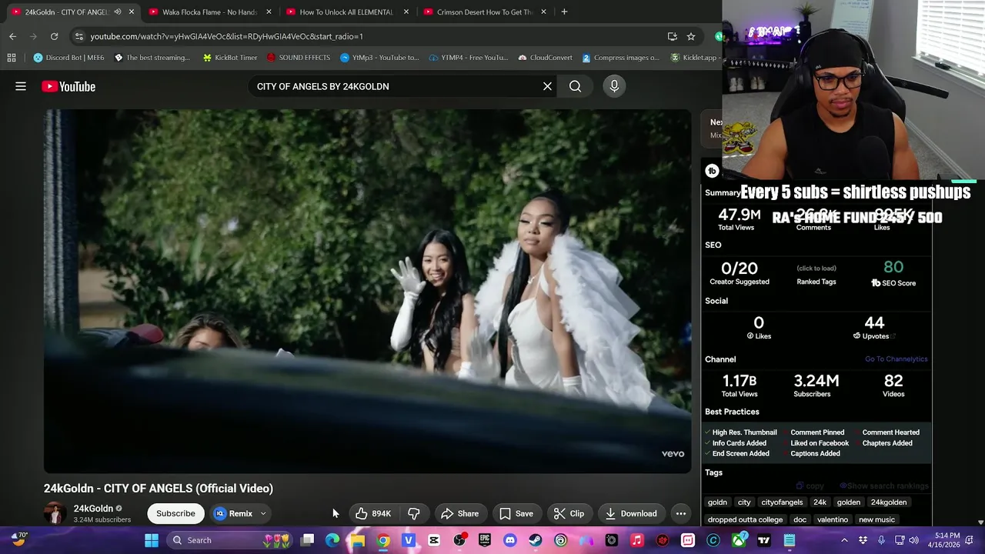Click the 80 SEO Score value

pyautogui.click(x=893, y=267)
